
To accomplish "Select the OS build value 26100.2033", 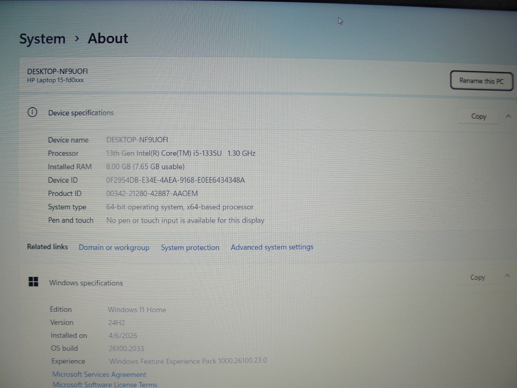I will (126, 349).
